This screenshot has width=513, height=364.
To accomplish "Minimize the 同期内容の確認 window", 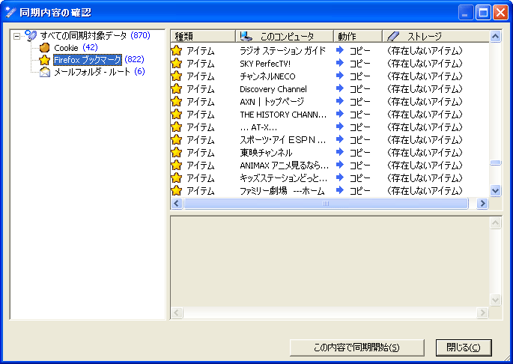I will [x=466, y=13].
